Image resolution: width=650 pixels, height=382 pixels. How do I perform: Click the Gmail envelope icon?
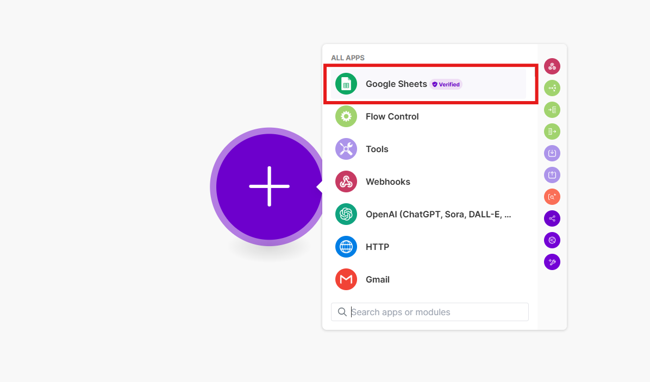click(346, 279)
